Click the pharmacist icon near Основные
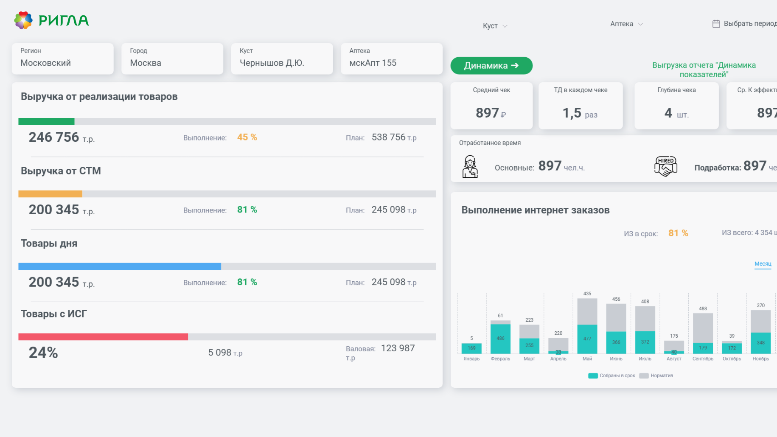 (470, 166)
